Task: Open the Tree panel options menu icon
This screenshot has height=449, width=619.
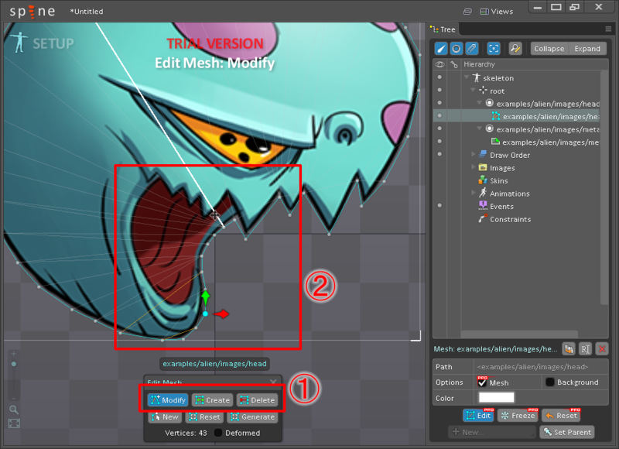Action: point(608,29)
